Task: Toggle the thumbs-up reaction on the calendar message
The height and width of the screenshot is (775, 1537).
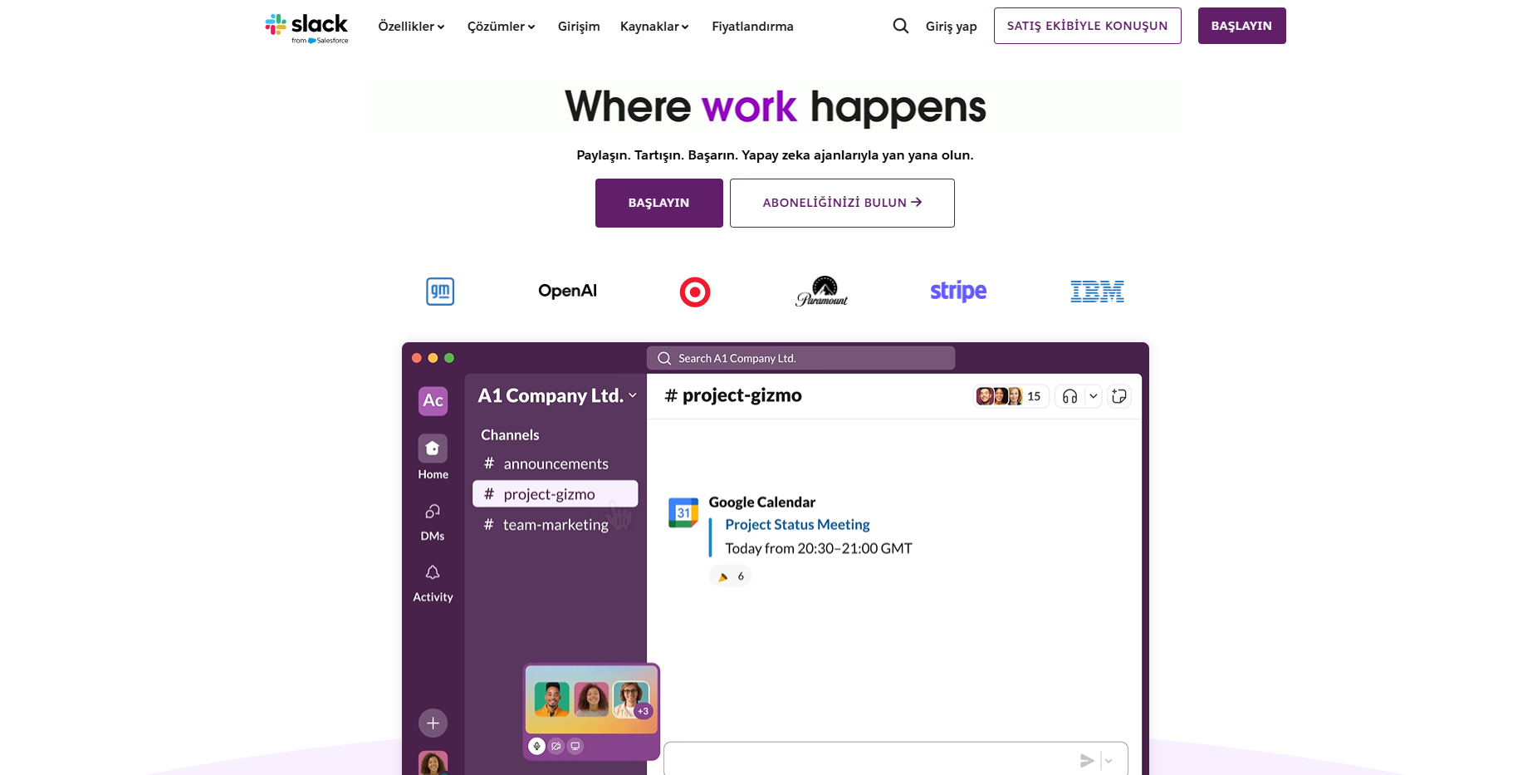Action: coord(730,576)
